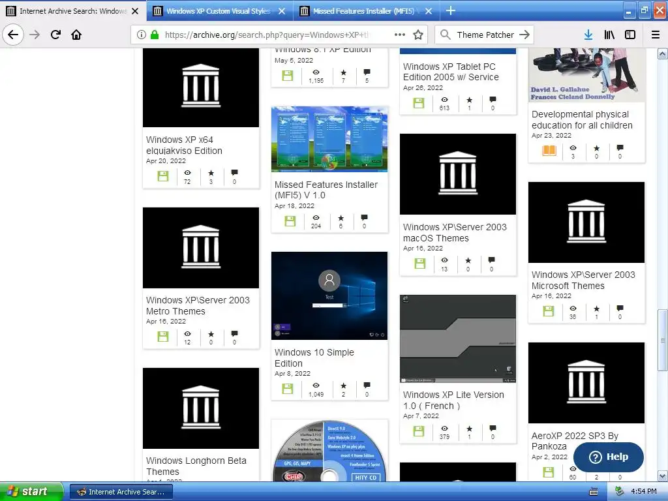Click the Windows 10 Simple Edition login thumbnail
Viewport: 668px width, 501px height.
(x=329, y=296)
